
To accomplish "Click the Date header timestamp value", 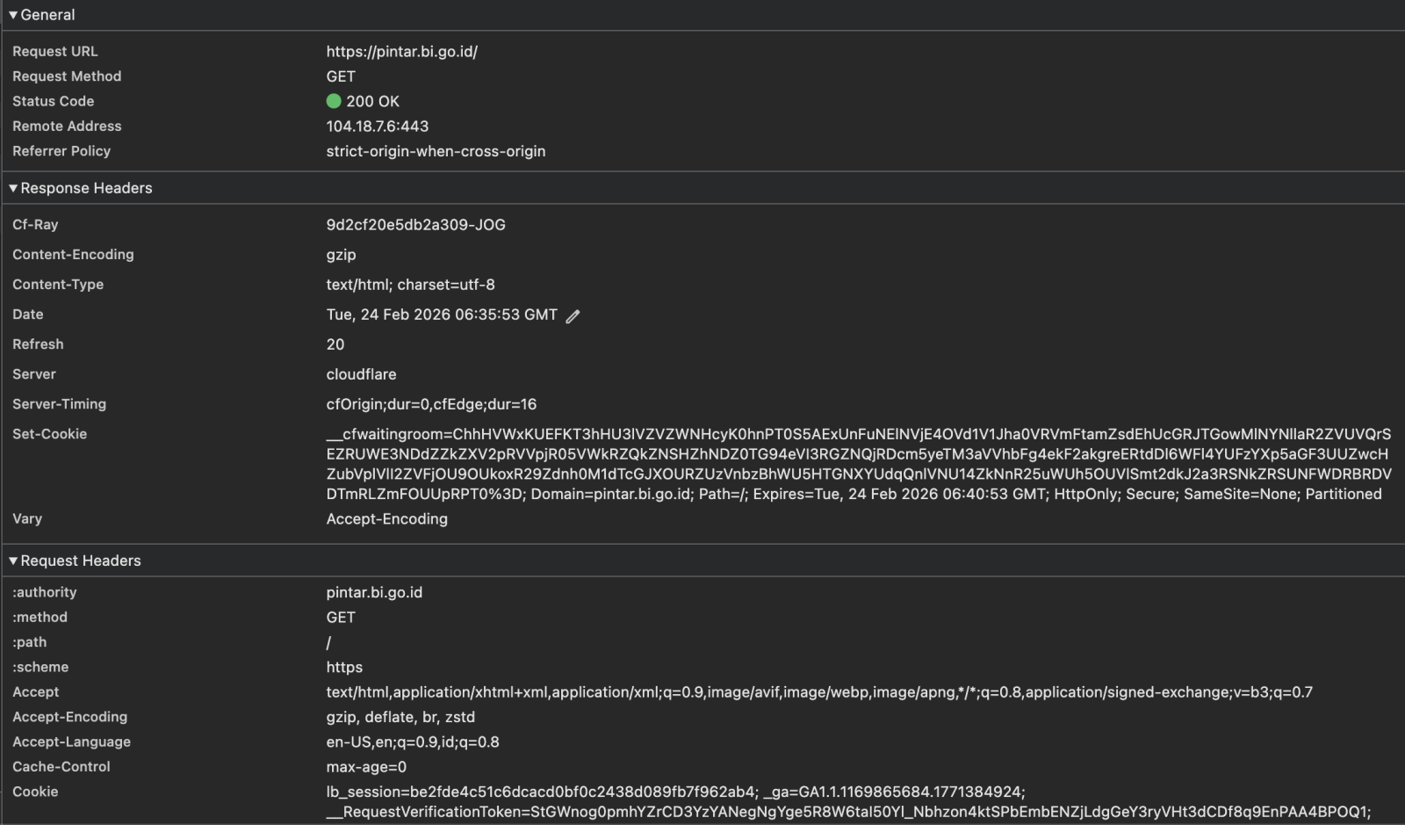I will pos(442,315).
